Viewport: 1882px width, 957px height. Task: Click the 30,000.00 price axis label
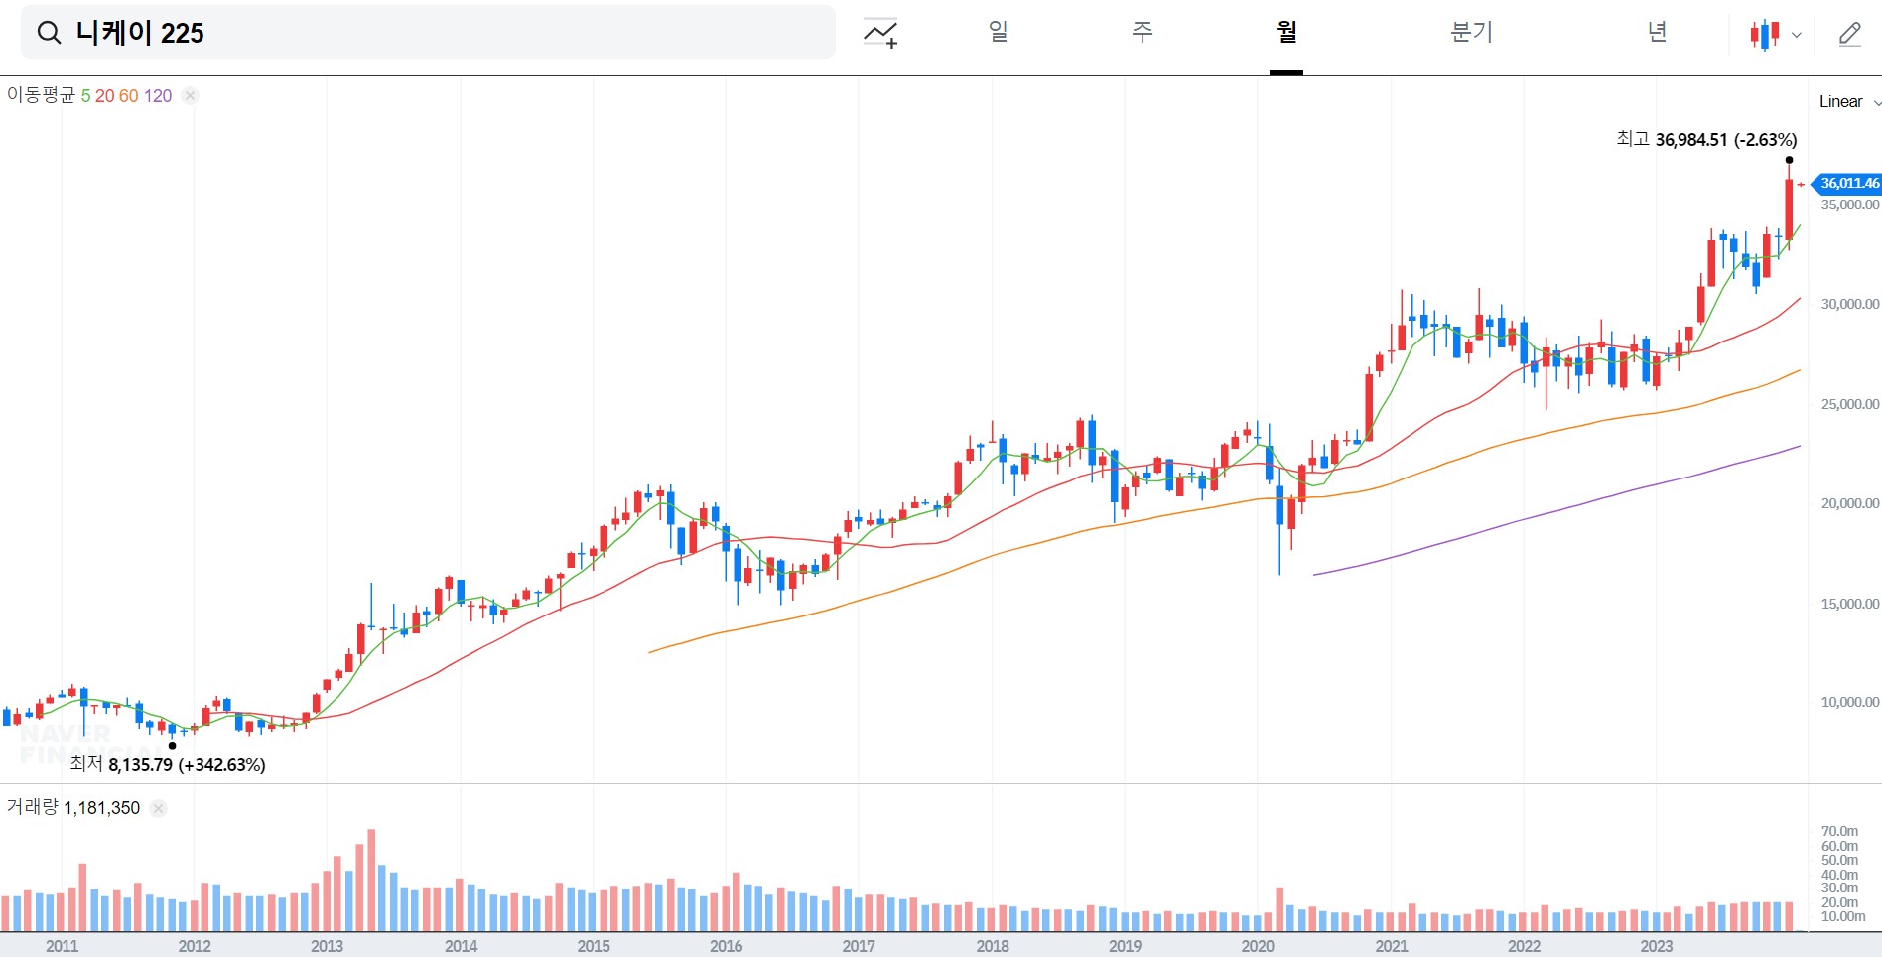[1849, 304]
